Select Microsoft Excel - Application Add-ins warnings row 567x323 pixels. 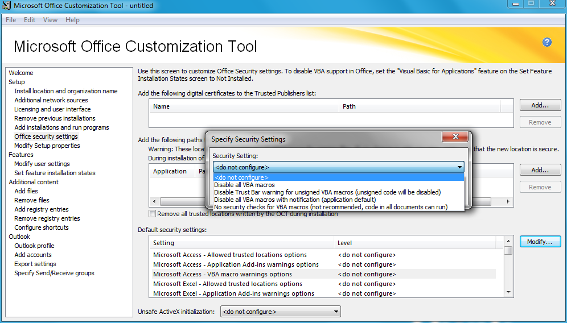[323, 293]
